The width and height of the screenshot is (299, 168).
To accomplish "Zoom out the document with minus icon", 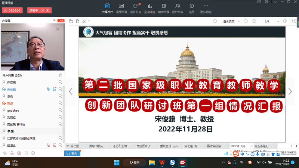I will coord(246,21).
